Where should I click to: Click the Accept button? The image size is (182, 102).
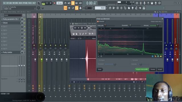tap(160, 69)
